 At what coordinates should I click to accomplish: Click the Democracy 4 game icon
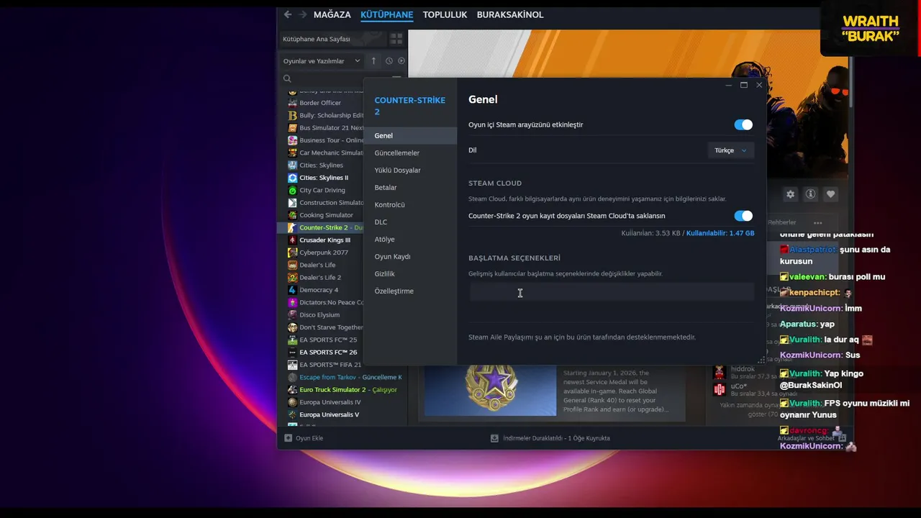(292, 290)
